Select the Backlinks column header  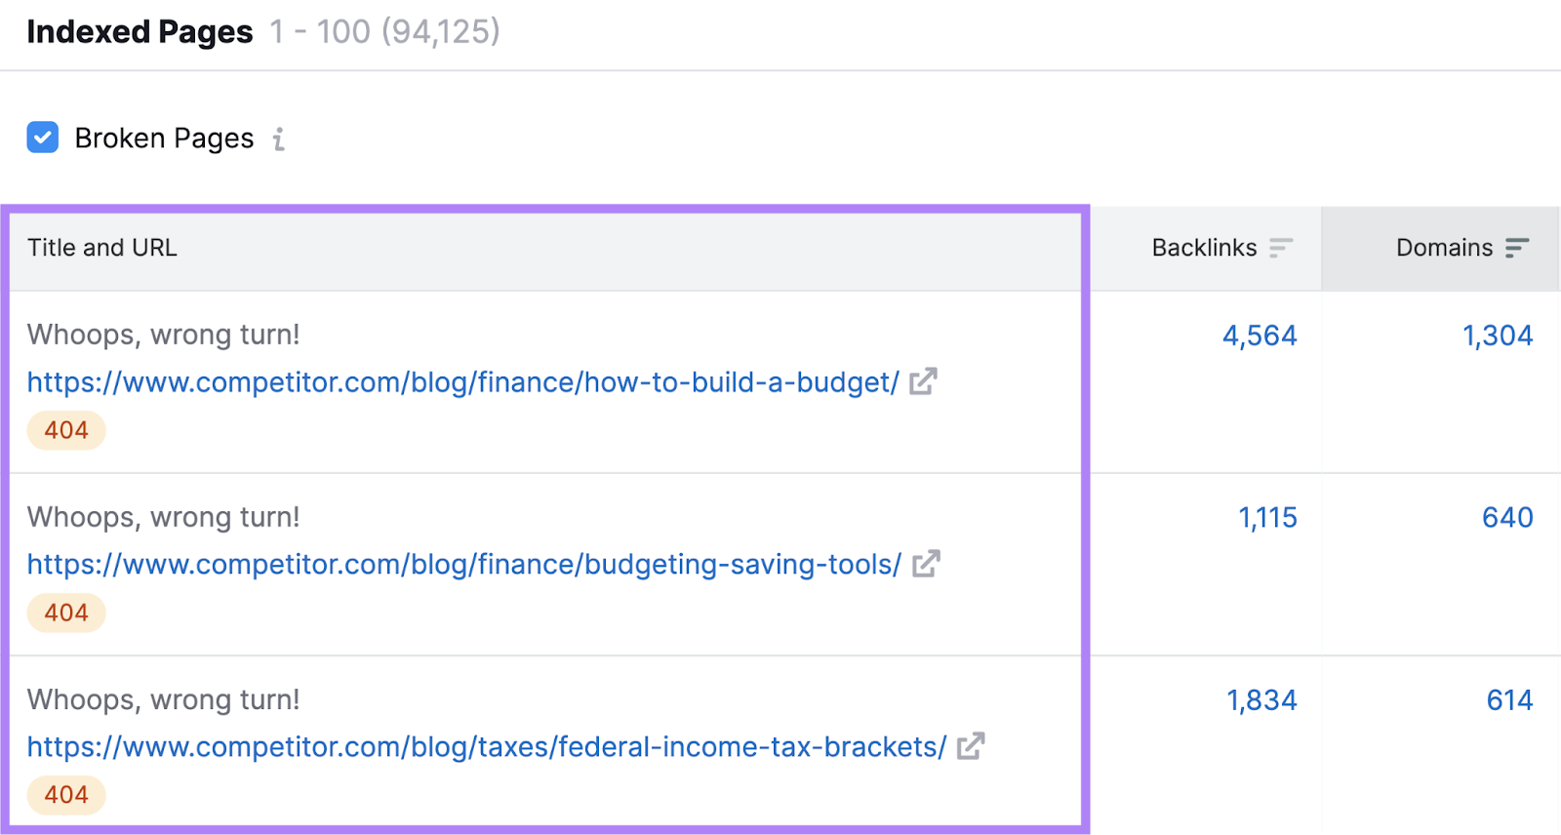pos(1204,248)
